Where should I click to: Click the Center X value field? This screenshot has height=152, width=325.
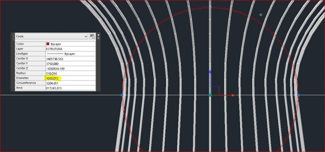tap(70, 59)
